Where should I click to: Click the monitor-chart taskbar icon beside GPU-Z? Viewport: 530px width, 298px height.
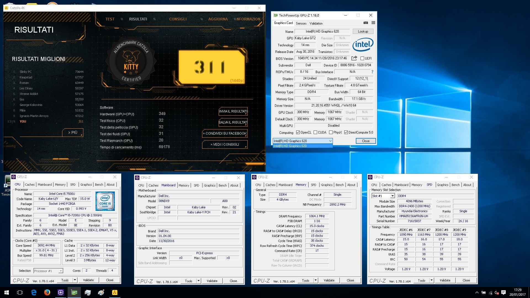[88, 292]
